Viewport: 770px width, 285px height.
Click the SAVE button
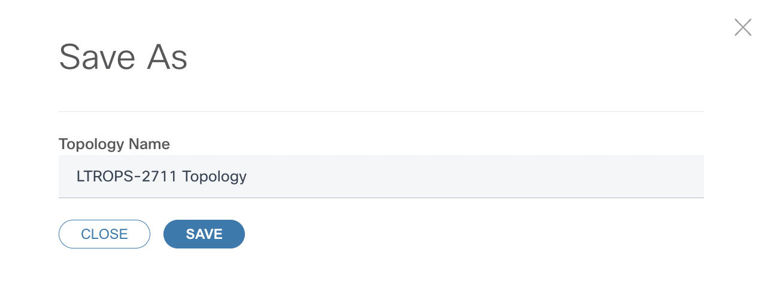204,234
